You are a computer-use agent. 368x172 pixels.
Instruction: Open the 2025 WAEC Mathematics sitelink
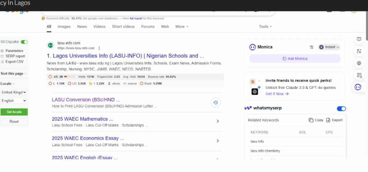tap(82, 119)
